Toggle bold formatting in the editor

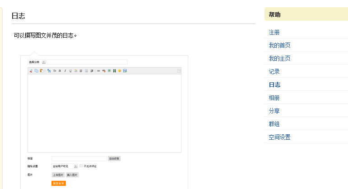(x=60, y=71)
